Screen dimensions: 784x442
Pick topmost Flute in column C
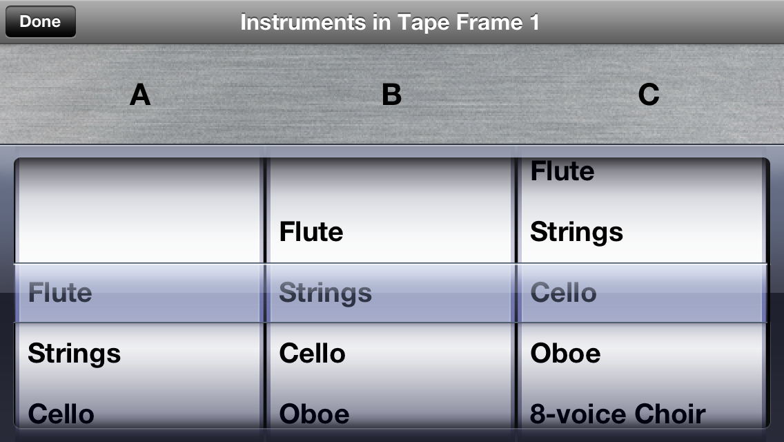point(562,171)
